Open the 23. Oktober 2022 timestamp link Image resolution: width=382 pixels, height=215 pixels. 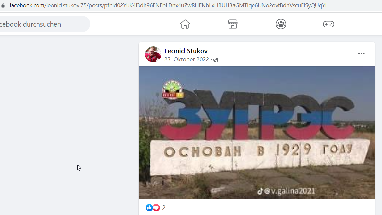[187, 59]
